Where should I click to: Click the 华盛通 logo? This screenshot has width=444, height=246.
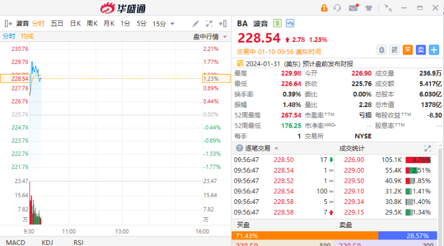123,8
